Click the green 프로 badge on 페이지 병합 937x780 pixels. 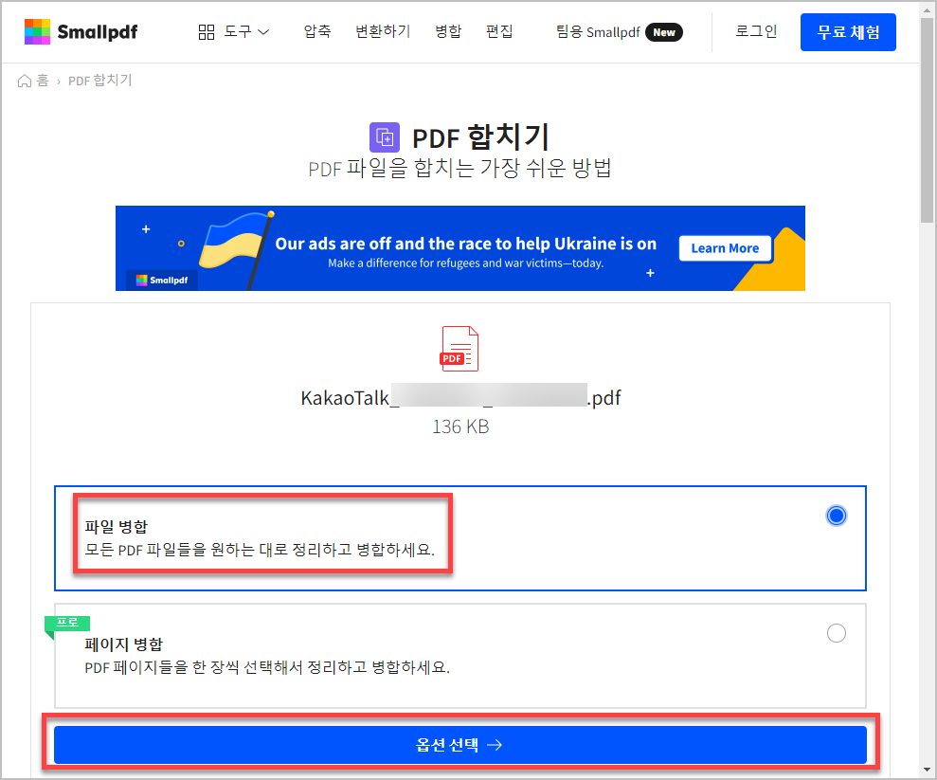pyautogui.click(x=66, y=624)
